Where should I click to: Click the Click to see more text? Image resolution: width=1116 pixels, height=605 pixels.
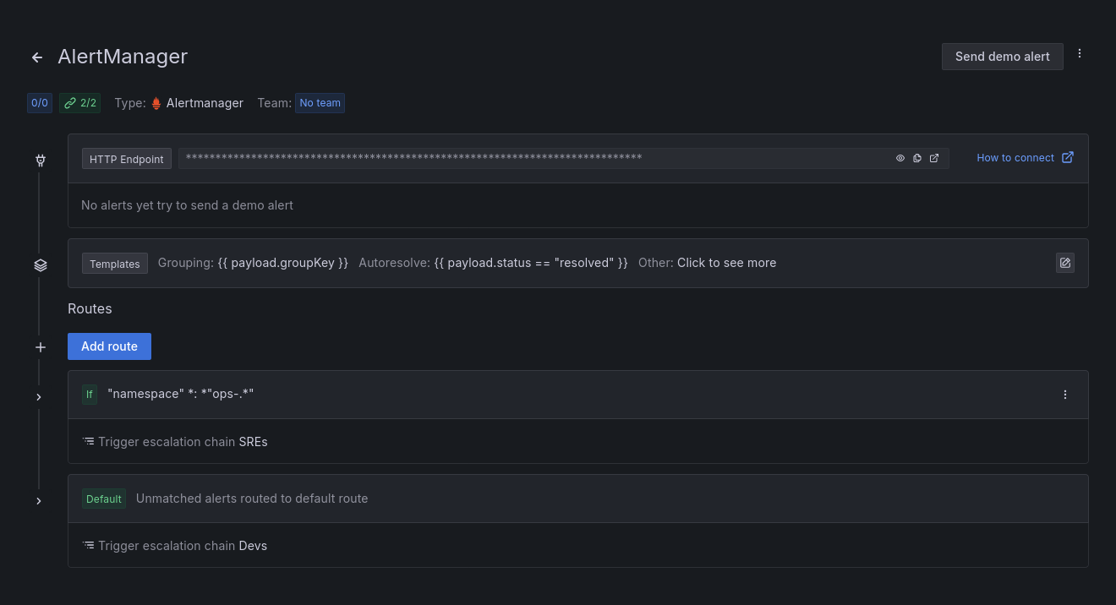pos(726,262)
